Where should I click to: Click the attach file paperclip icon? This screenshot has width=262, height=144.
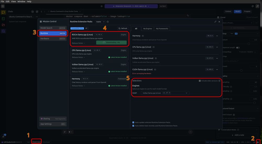(64, 132)
